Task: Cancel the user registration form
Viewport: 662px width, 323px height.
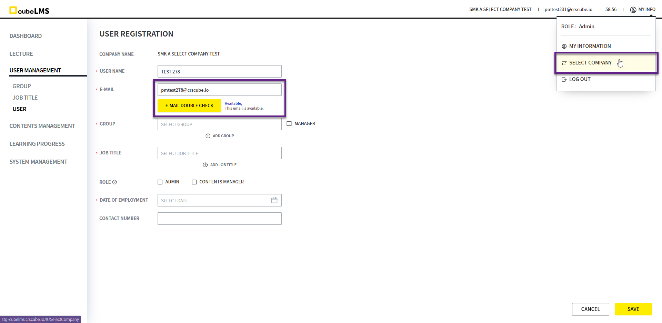Action: point(590,309)
